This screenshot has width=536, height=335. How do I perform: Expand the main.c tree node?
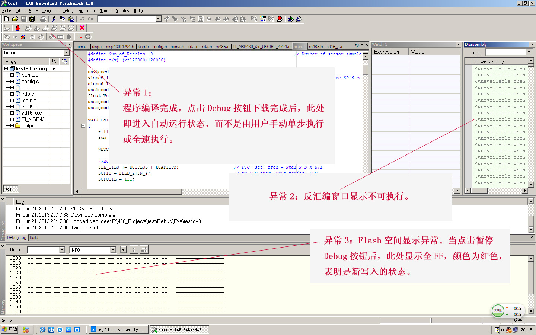tap(12, 100)
